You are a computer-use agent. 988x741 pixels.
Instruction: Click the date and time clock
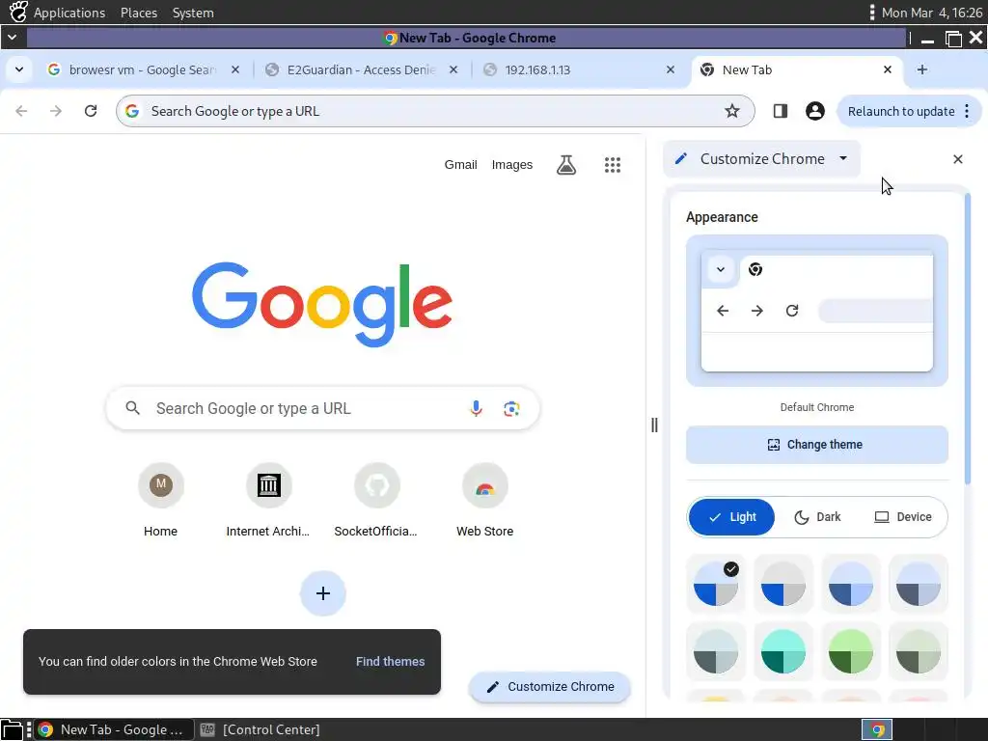coord(931,13)
